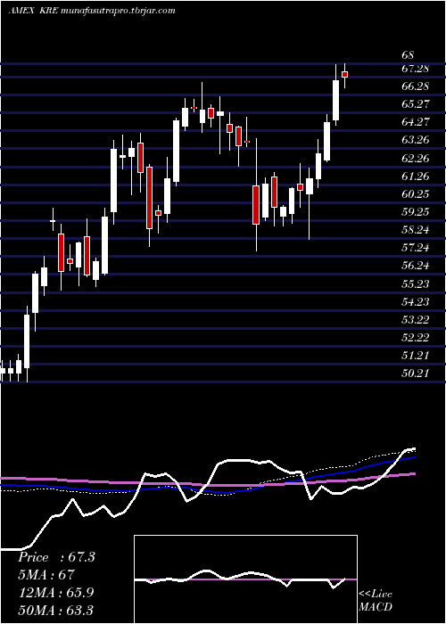Click the 'Price : 67.3' readout
446x624 pixels.
coord(56,557)
